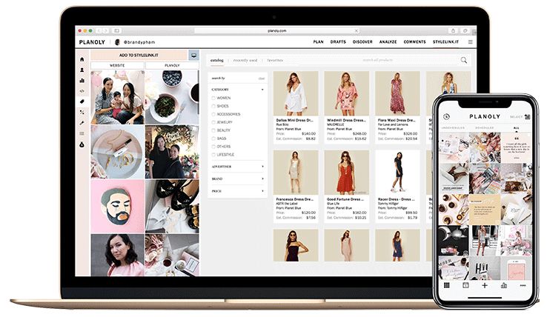Click the ADD TO STYLELINK.IT button
The image size is (547, 317).
tap(139, 55)
